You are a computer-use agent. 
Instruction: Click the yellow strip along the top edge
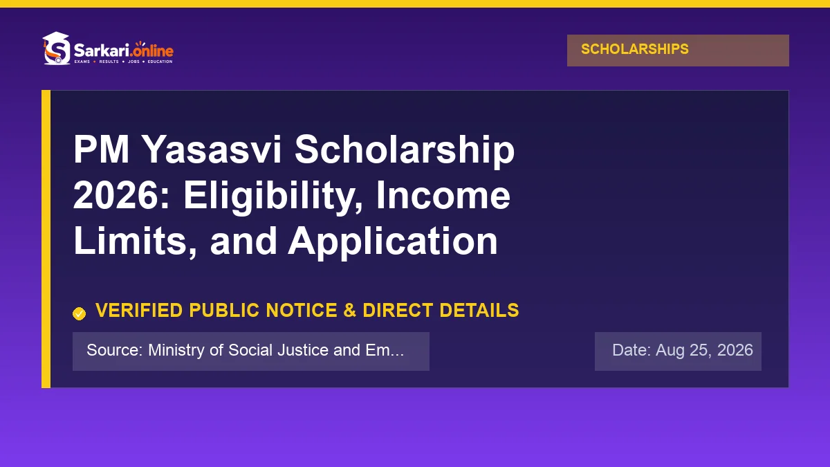(x=415, y=3)
